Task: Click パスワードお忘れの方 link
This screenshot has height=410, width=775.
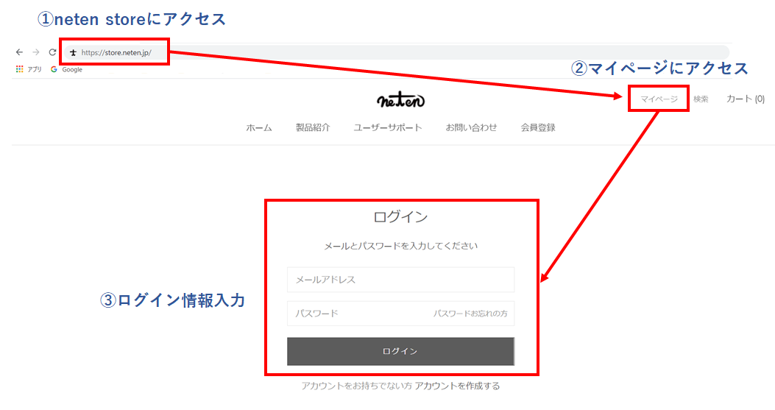Action: coord(470,314)
